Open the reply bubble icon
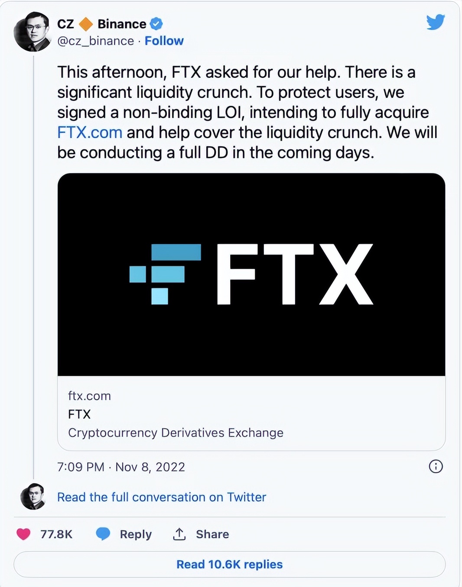This screenshot has width=462, height=587. [x=103, y=534]
